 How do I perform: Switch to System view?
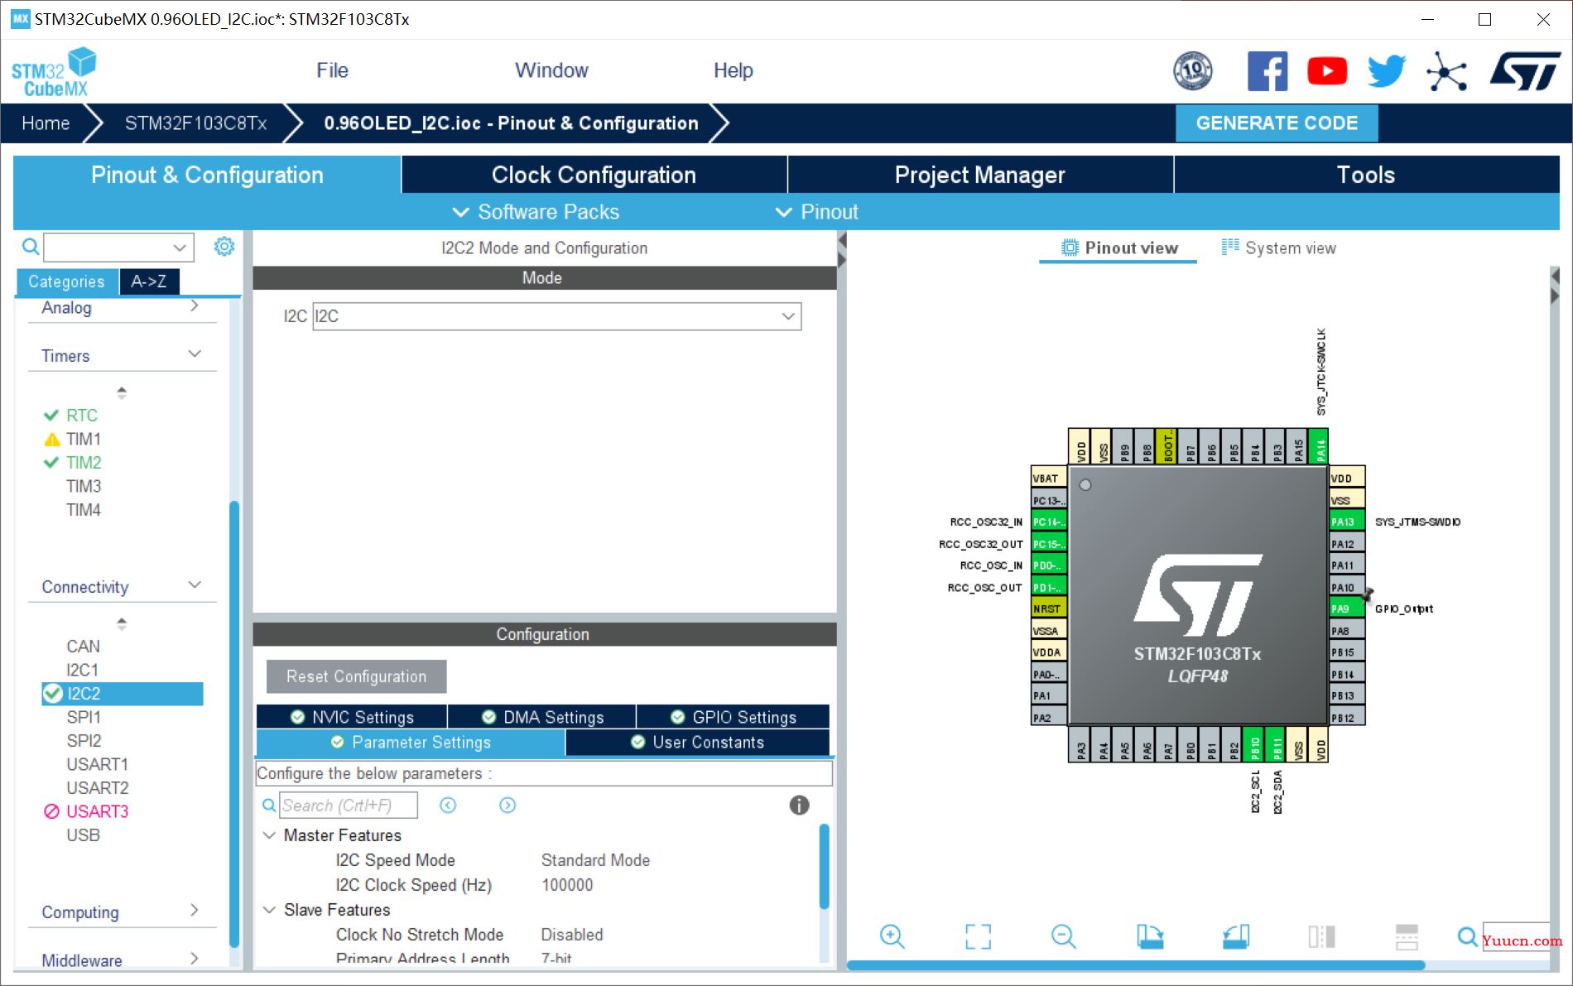coord(1279,248)
